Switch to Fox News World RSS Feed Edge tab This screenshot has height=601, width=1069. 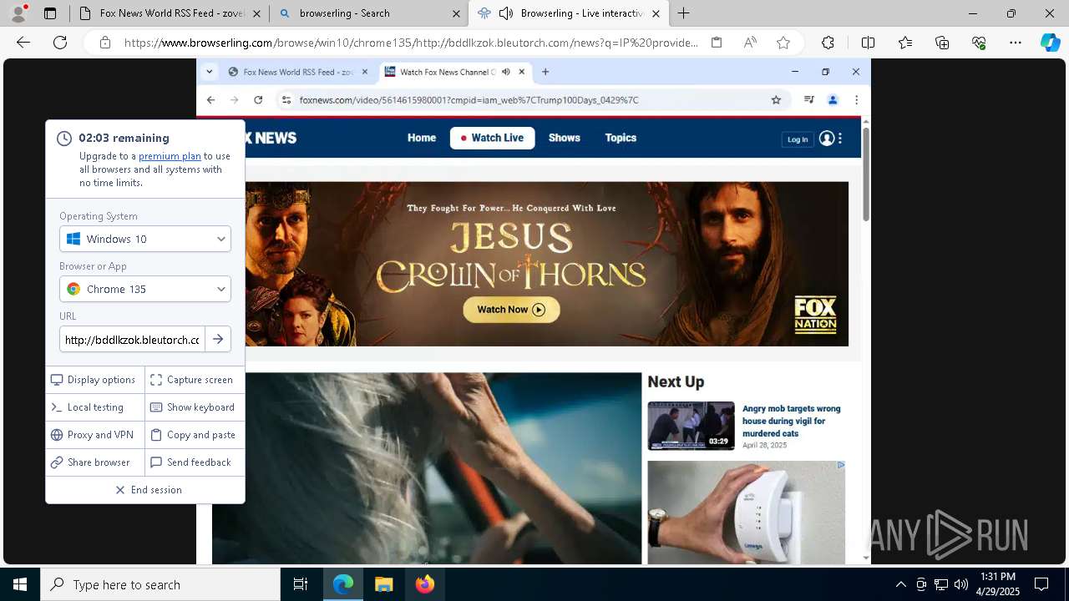point(168,13)
